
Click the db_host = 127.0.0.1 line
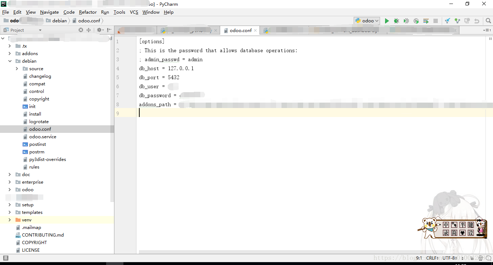(166, 68)
